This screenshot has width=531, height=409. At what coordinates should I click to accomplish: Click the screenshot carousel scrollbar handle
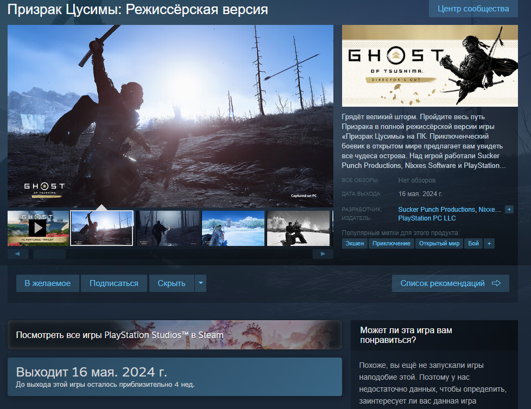49,254
